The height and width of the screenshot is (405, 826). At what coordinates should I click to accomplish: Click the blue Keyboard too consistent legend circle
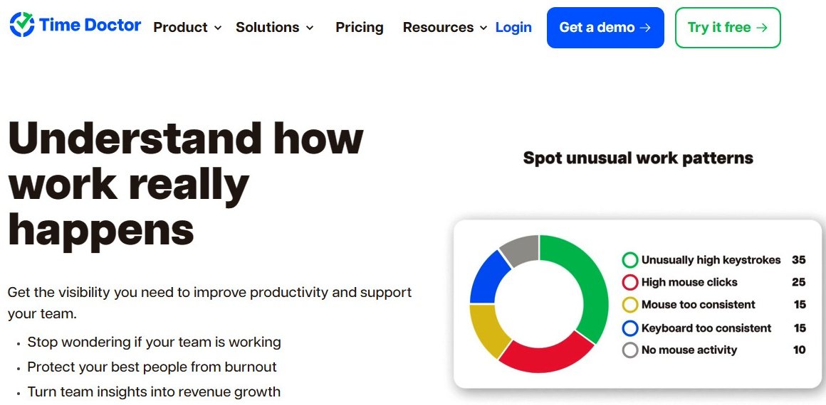tap(630, 328)
